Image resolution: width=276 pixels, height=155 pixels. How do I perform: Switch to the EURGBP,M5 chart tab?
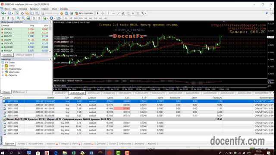click(x=109, y=93)
